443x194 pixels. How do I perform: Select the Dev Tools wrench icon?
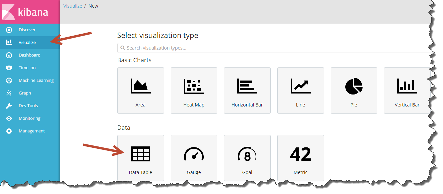9,106
